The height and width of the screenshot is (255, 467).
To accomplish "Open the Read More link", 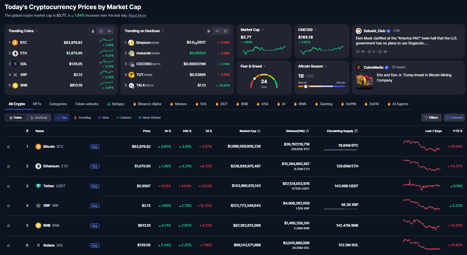I will (x=137, y=15).
